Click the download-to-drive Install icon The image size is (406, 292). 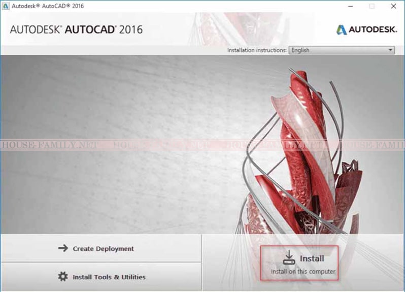[289, 257]
